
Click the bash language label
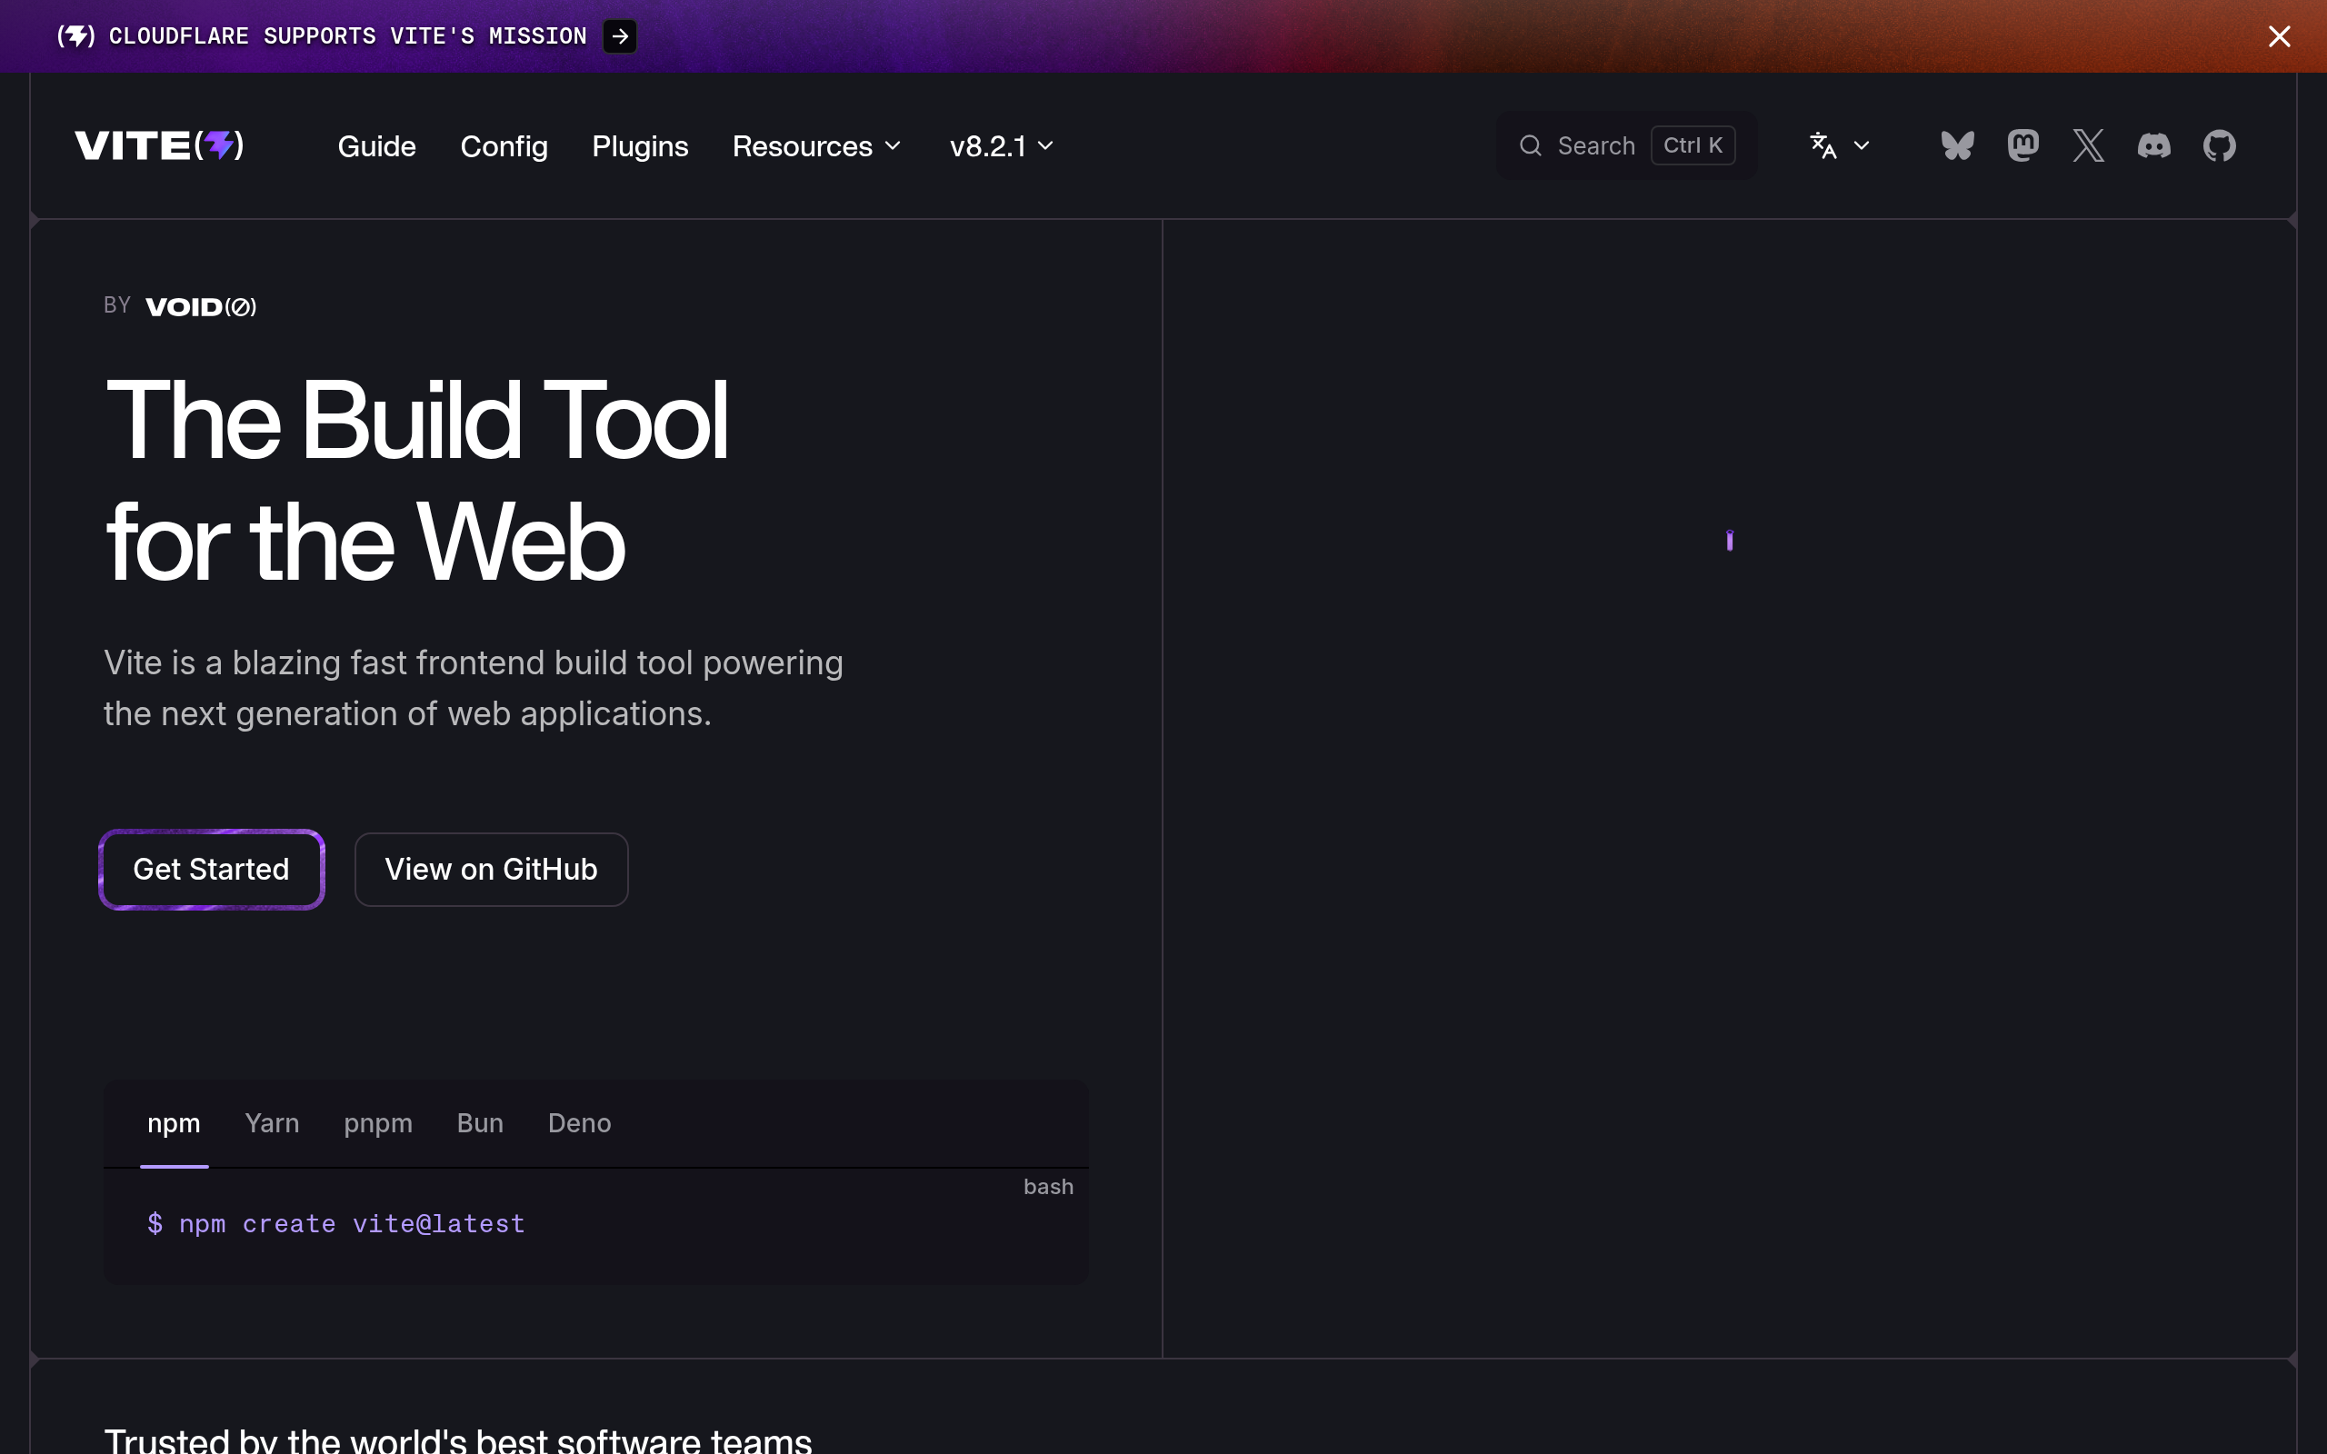pos(1048,1187)
